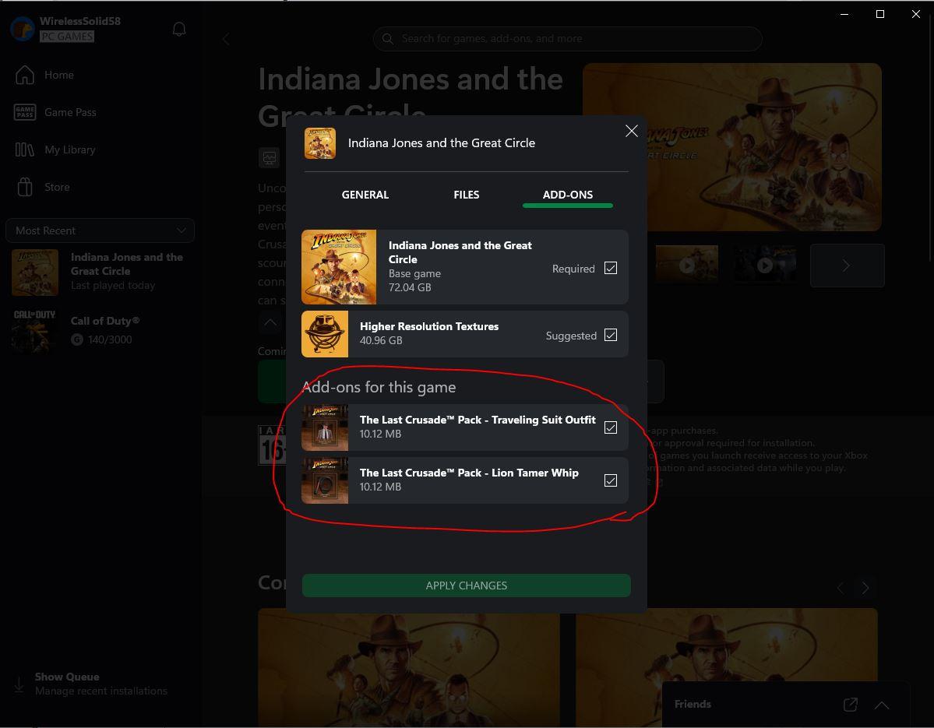The height and width of the screenshot is (728, 934).
Task: Click the back navigation arrow
Action: [226, 39]
